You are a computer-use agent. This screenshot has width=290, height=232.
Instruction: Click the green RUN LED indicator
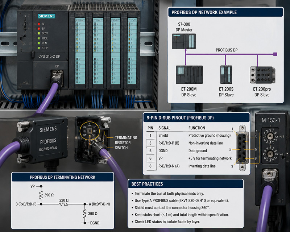pyautogui.click(x=39, y=43)
